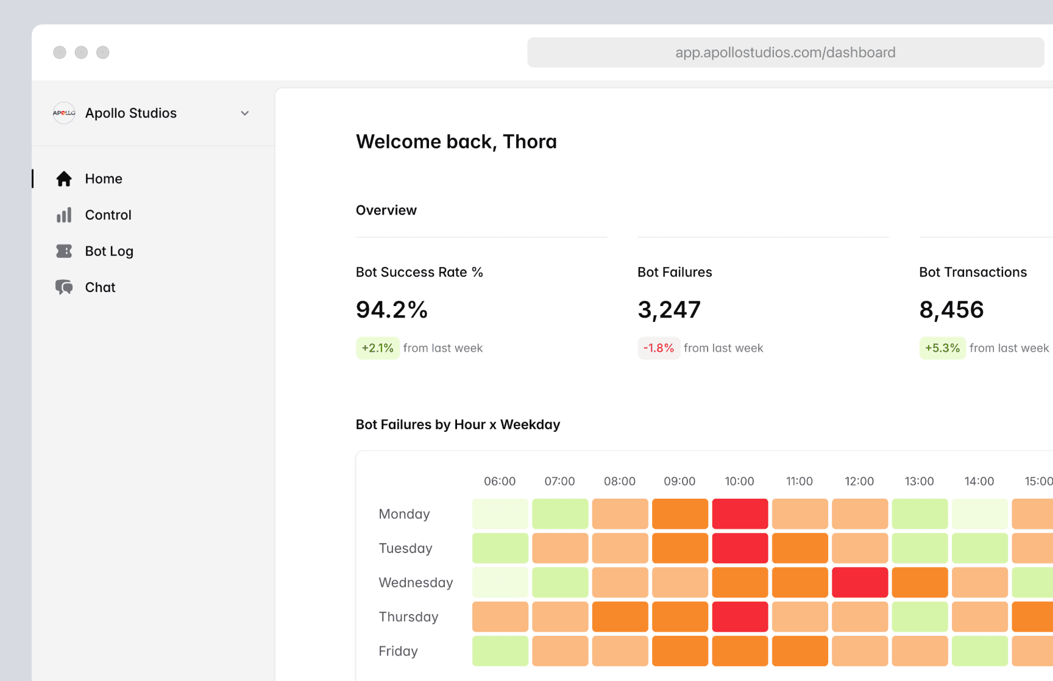Click the 8,456 bot transactions value

pos(951,310)
